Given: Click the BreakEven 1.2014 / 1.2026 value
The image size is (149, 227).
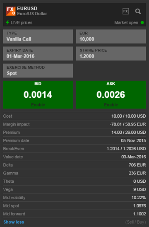Looking at the screenshot, I should pyautogui.click(x=126, y=149).
